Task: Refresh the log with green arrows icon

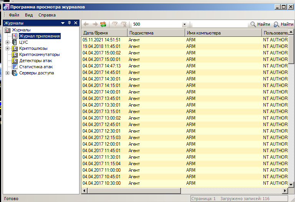Action: pos(103,24)
